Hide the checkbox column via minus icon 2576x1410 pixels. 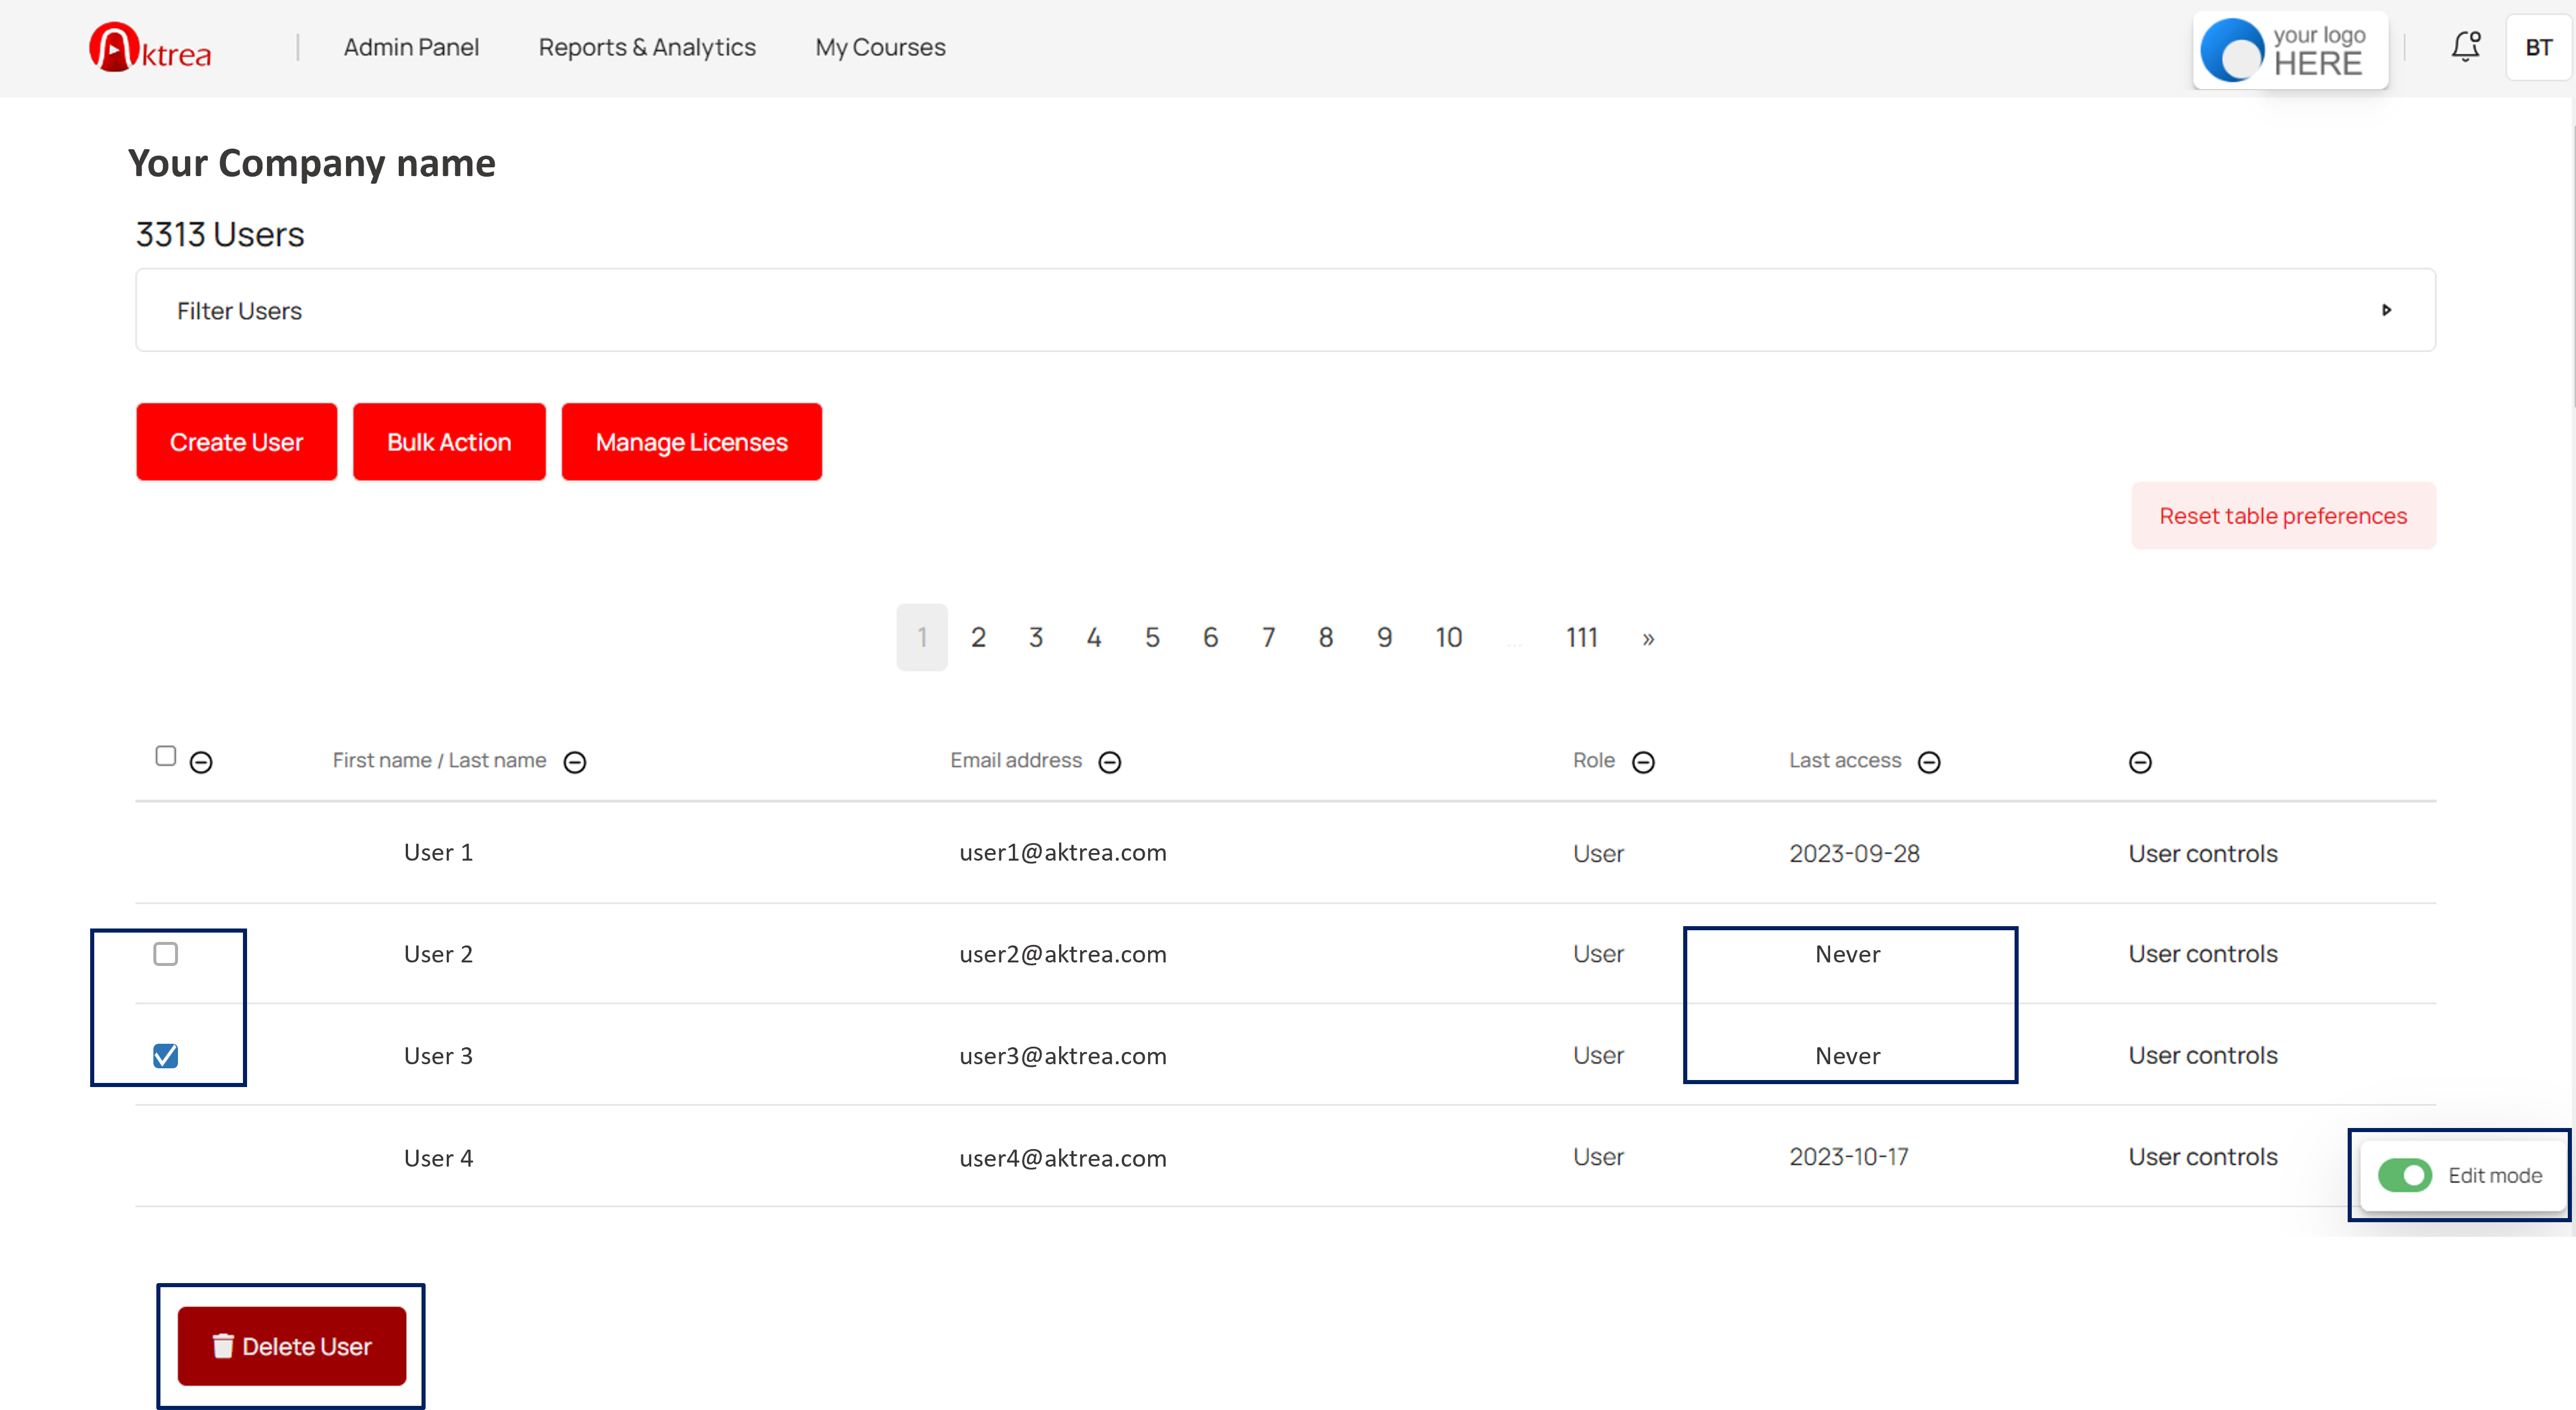(x=201, y=762)
